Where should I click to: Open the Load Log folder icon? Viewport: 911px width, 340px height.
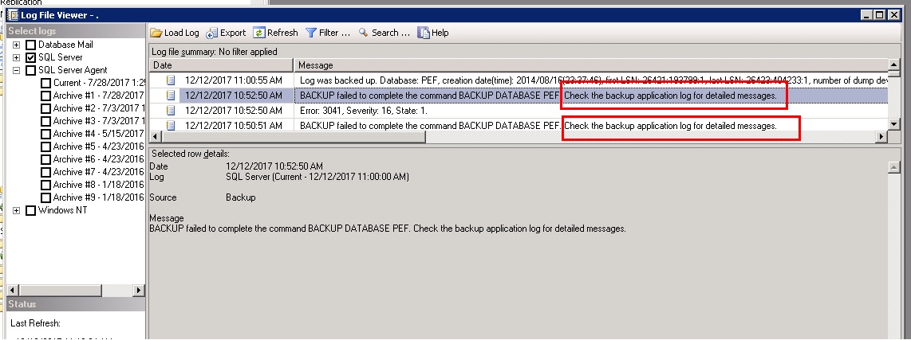(156, 33)
